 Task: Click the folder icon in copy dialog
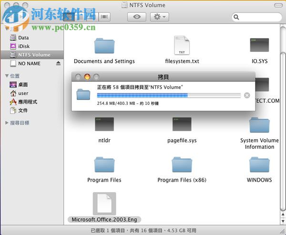[83, 94]
